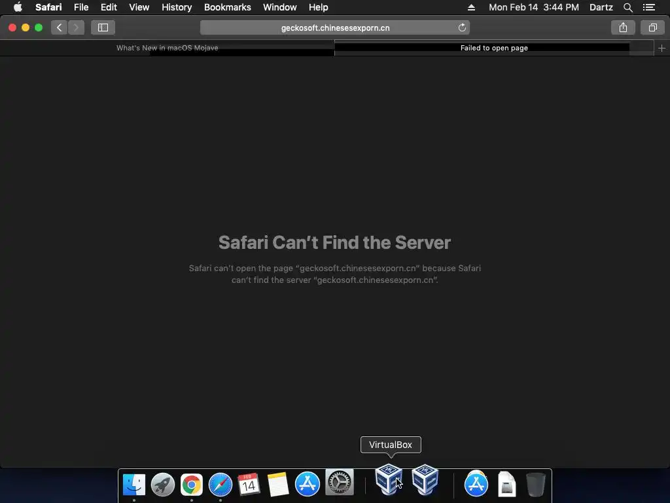Screen dimensions: 670x503
Task: Open the Bookmarks menu
Action: click(227, 7)
